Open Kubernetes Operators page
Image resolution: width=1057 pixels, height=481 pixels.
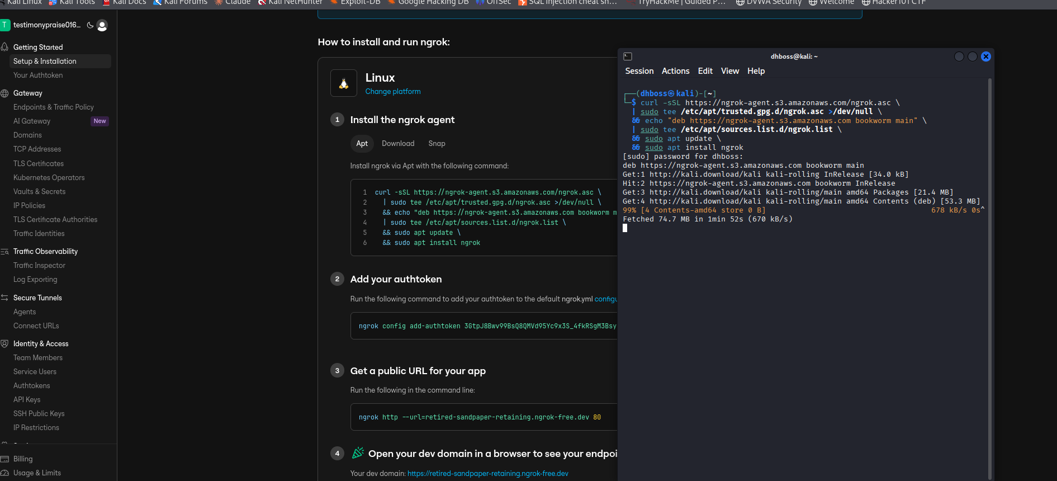[49, 178]
